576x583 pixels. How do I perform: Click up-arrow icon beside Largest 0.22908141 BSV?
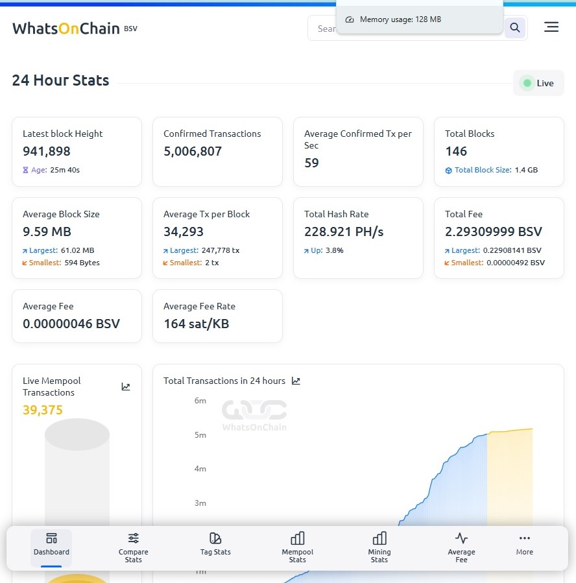click(x=447, y=251)
